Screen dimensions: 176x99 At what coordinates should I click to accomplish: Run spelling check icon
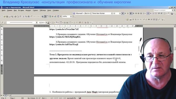[x=20, y=16]
